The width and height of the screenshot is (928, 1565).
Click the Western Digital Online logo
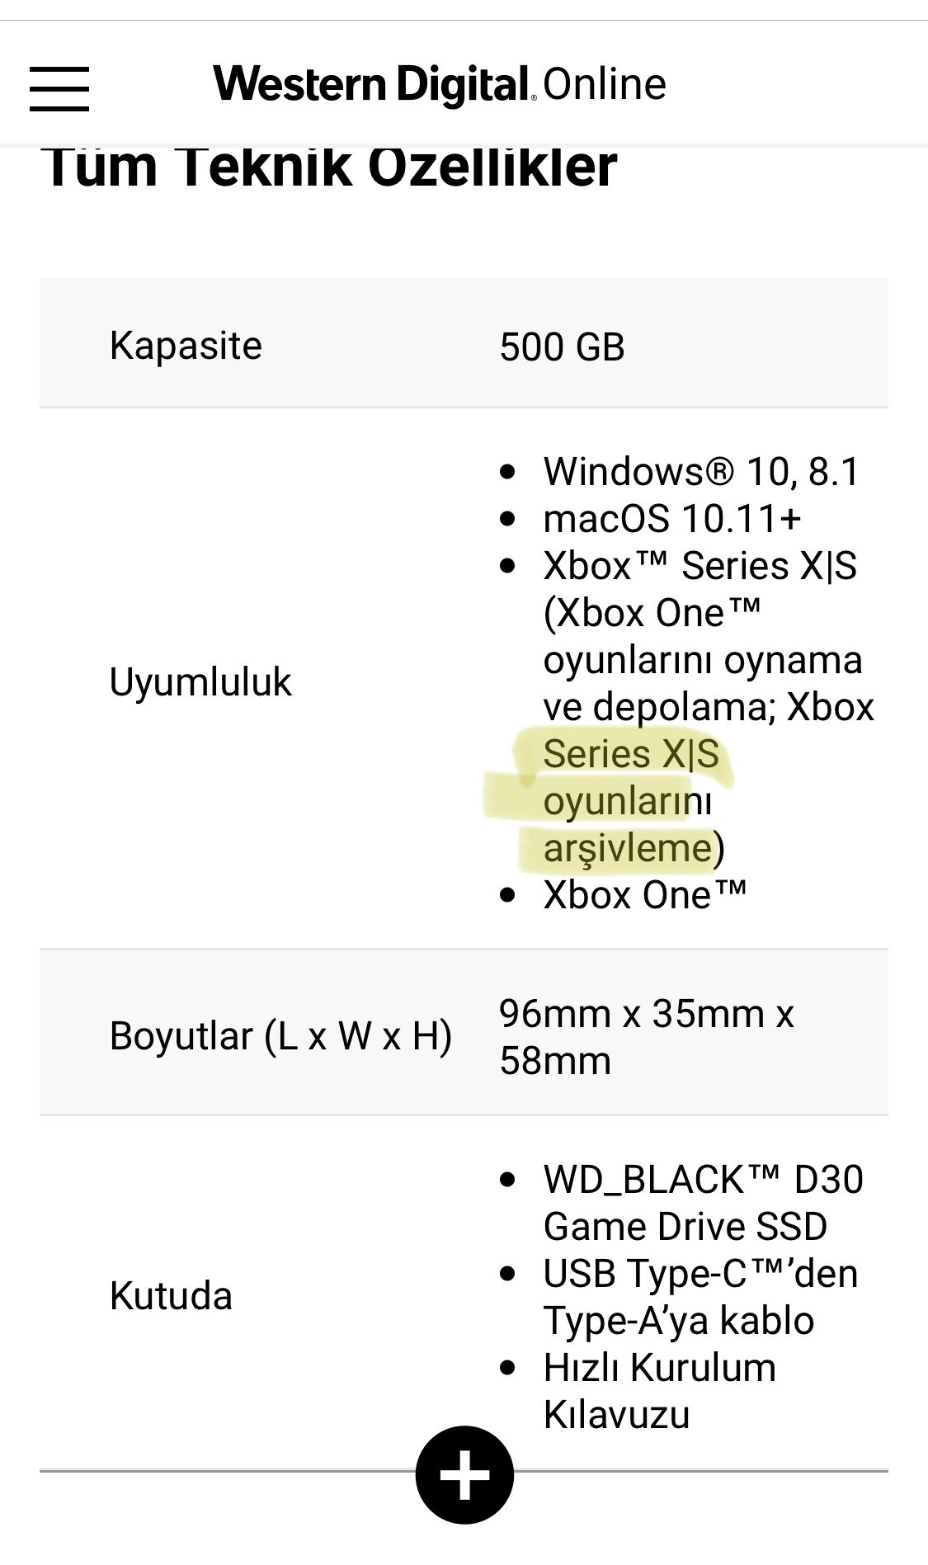pyautogui.click(x=440, y=86)
